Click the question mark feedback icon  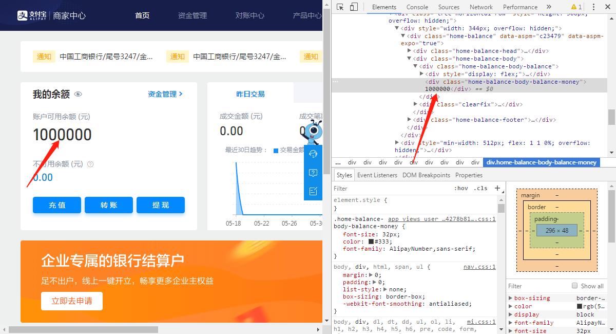click(314, 173)
